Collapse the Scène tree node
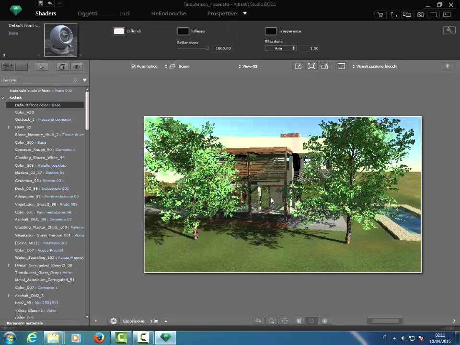The image size is (460, 345). coord(3,98)
